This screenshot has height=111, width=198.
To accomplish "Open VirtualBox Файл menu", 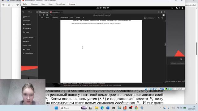I will 25,4.
